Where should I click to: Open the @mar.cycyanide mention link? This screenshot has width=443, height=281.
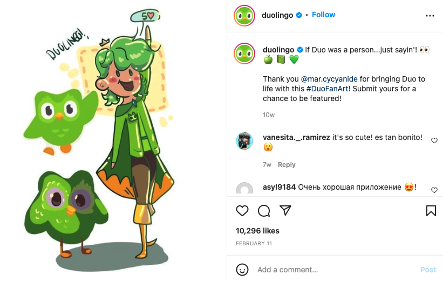tap(327, 79)
